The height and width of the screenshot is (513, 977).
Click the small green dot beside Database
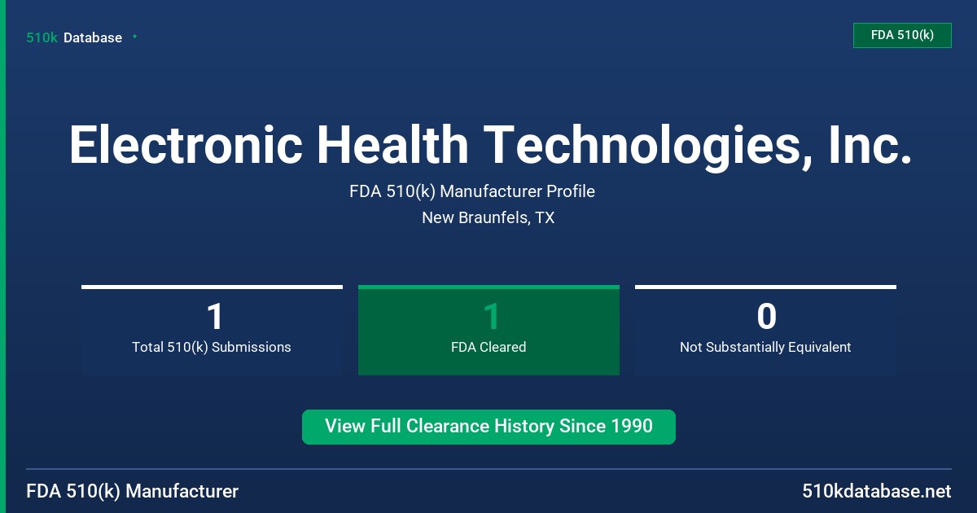pos(134,37)
